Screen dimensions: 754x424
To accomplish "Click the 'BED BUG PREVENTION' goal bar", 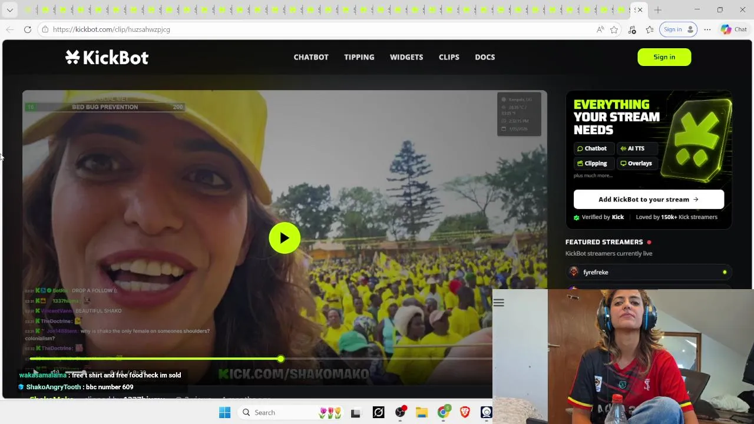I will (105, 107).
